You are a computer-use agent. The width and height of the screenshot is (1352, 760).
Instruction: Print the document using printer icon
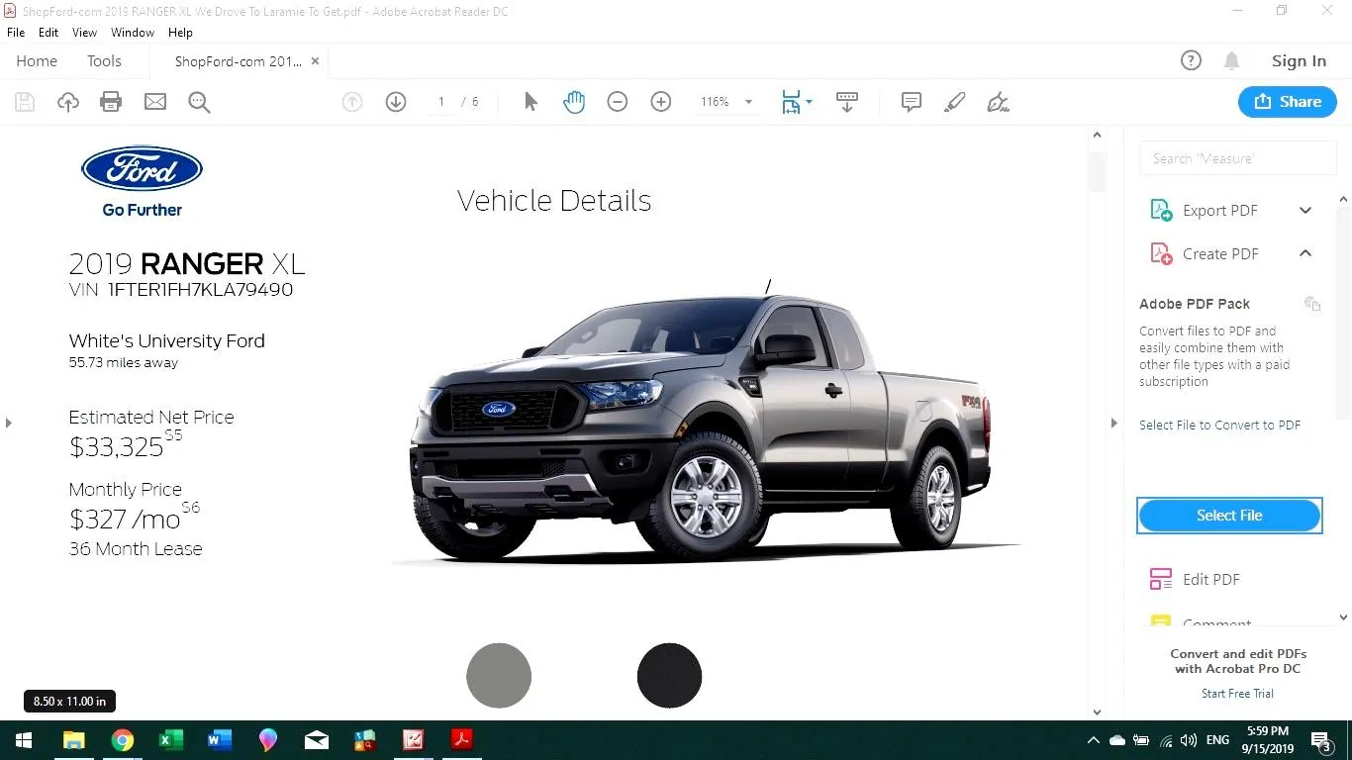tap(111, 102)
